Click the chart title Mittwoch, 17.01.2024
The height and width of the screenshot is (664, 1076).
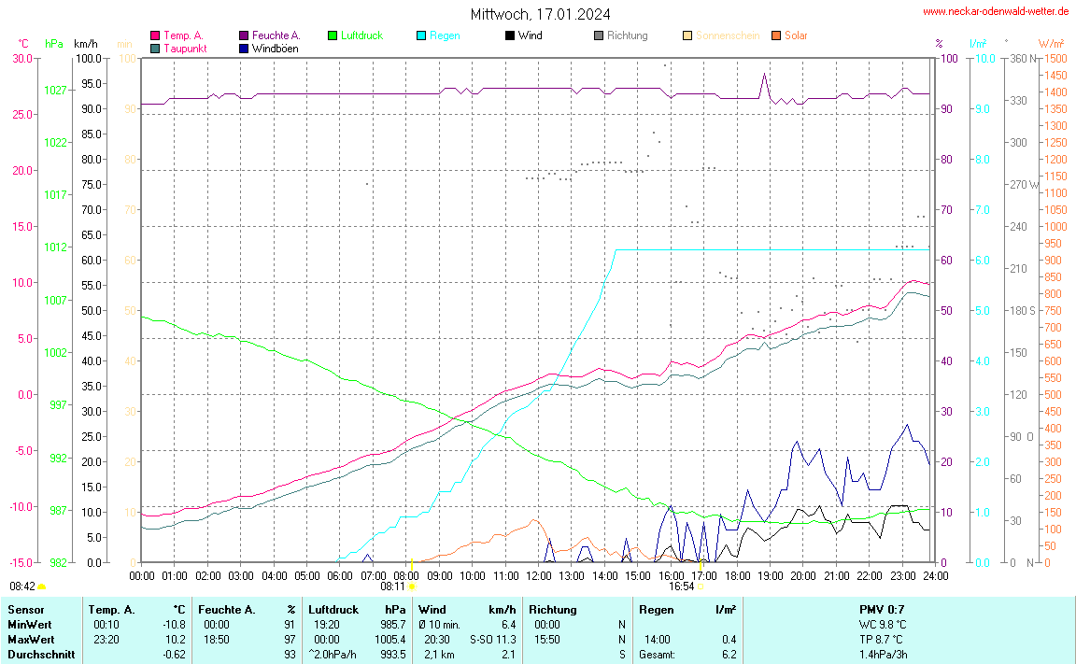click(541, 14)
